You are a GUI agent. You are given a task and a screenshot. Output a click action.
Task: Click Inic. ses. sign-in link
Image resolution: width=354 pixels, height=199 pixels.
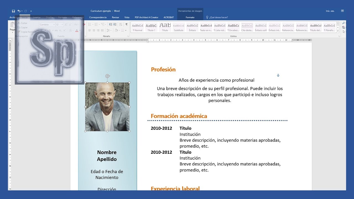pos(330,11)
